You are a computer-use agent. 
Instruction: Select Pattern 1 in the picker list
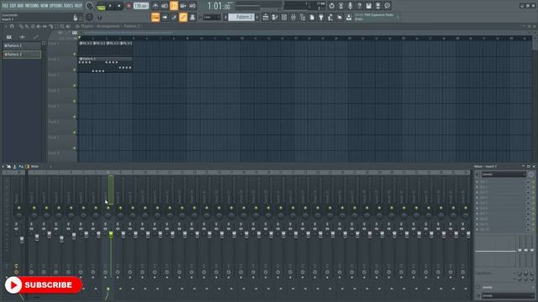pyautogui.click(x=22, y=45)
